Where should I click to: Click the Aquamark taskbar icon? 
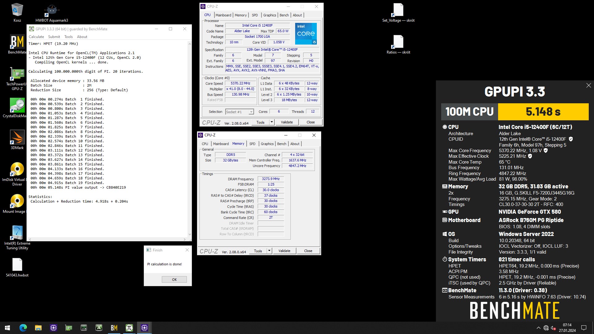tap(99, 328)
